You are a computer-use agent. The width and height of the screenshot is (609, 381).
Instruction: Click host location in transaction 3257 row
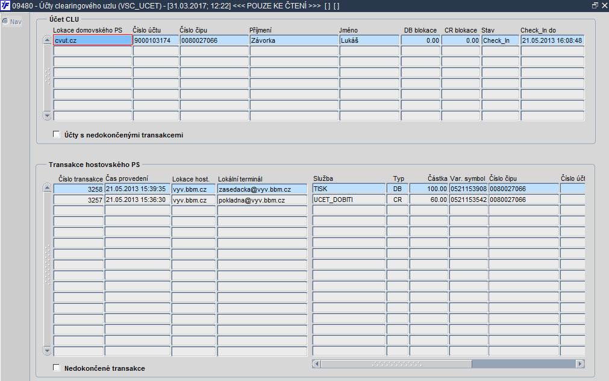point(193,200)
